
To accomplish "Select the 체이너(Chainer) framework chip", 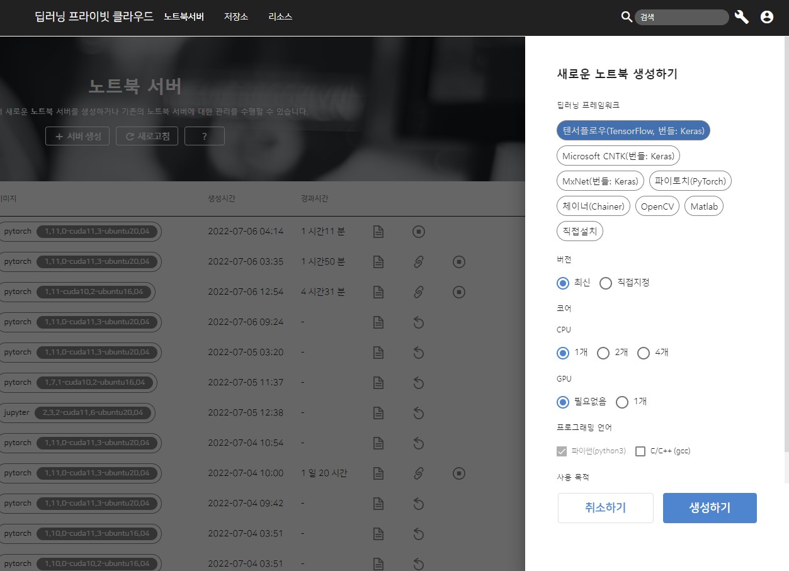I will click(x=593, y=206).
